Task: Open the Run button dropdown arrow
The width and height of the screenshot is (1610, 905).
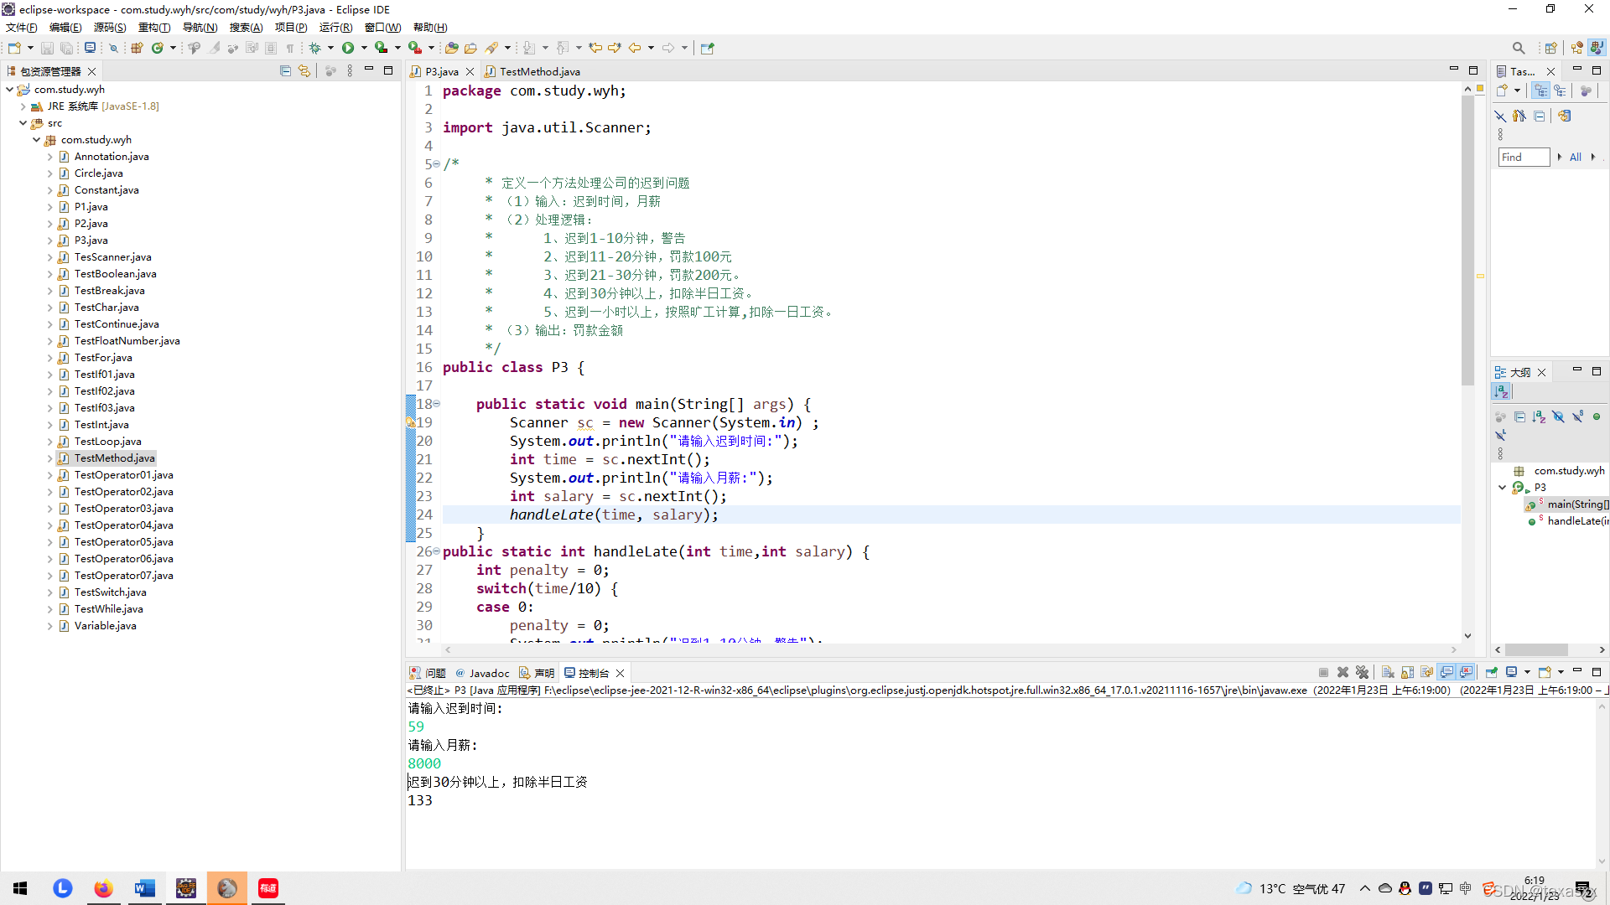Action: point(364,48)
